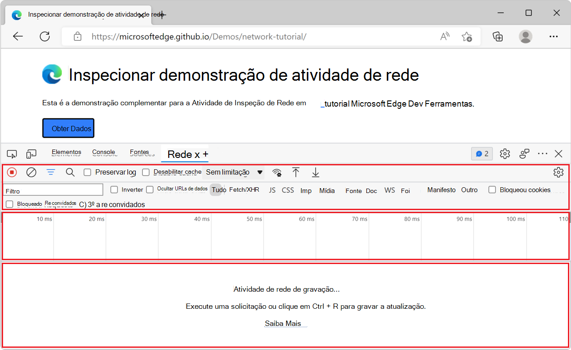Open network search with magnifier icon
Screen dimensions: 571x350
[70, 172]
